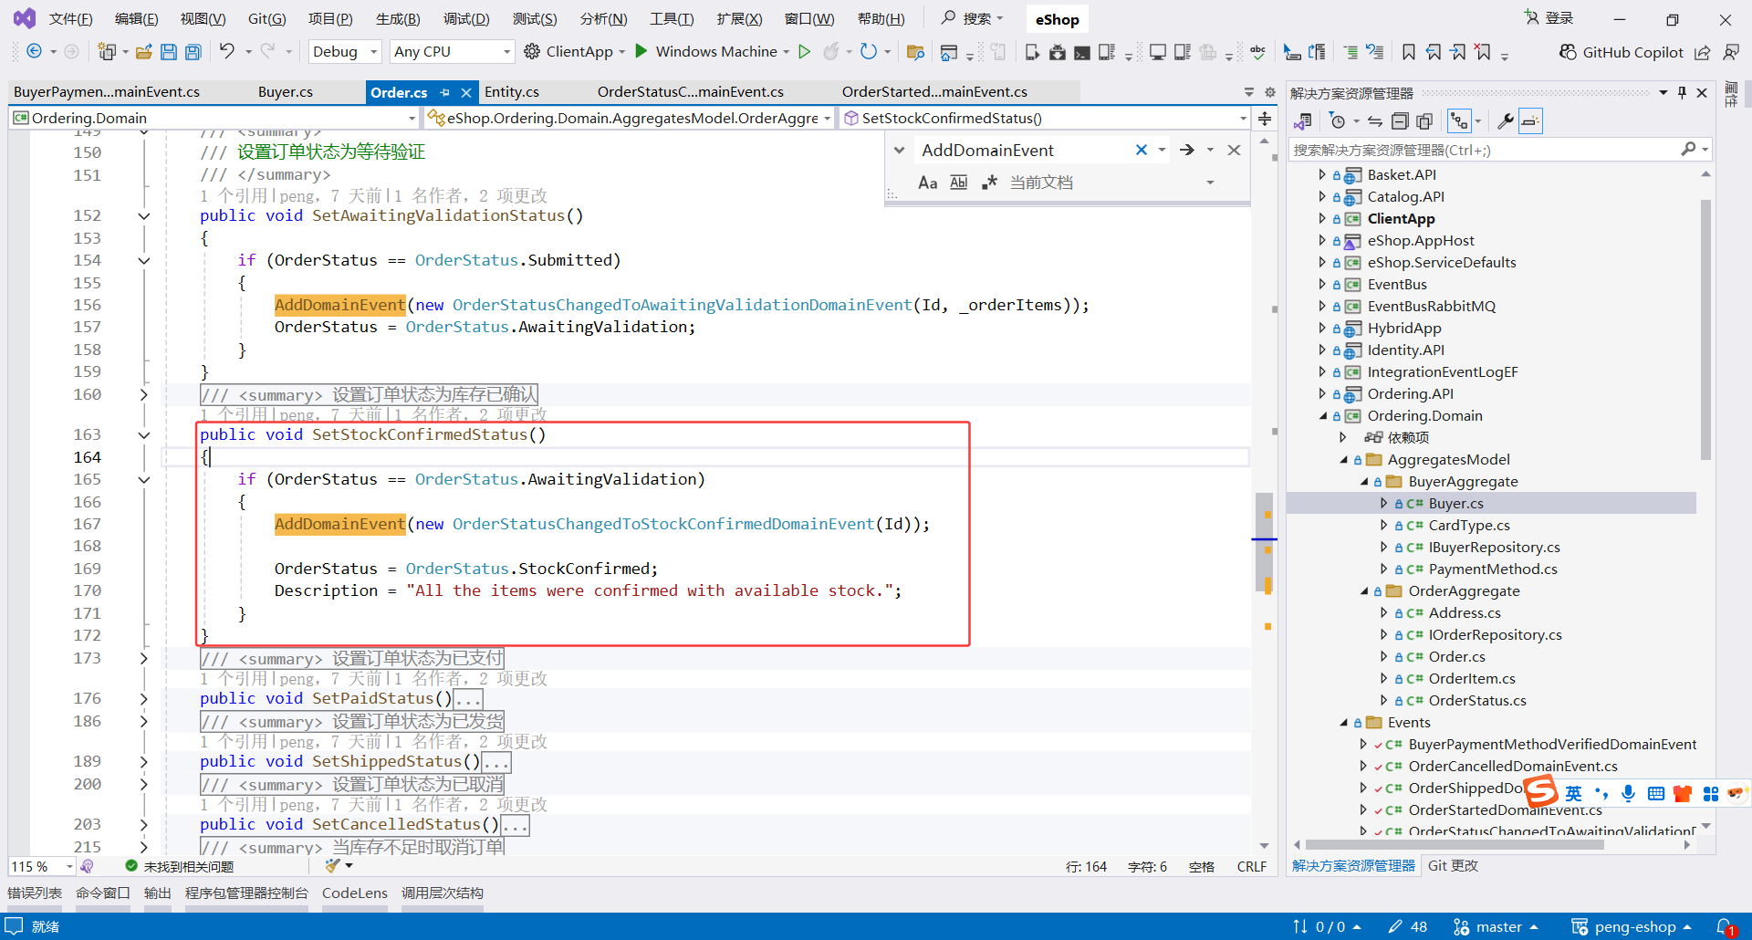Clear the AddDomainEvent find text
The width and height of the screenshot is (1752, 940).
[x=1141, y=150]
